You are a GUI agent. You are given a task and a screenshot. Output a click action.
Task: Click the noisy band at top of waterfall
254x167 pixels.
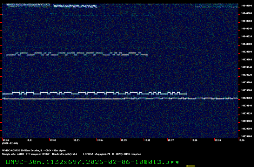pyautogui.click(x=75, y=6)
